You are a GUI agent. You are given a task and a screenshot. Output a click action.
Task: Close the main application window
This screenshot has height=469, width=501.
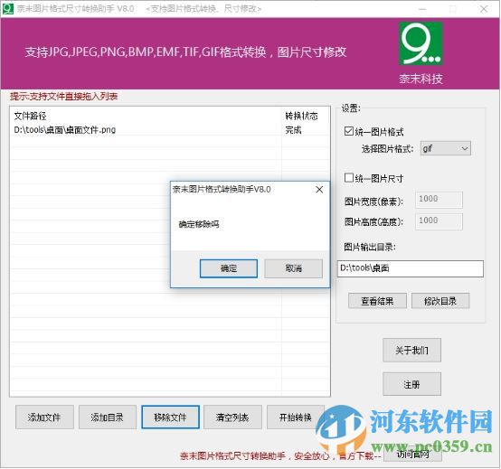pyautogui.click(x=484, y=9)
